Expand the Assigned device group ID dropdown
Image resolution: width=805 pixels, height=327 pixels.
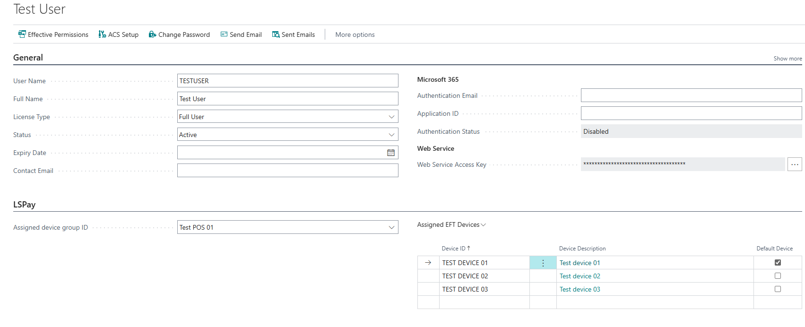pos(391,227)
